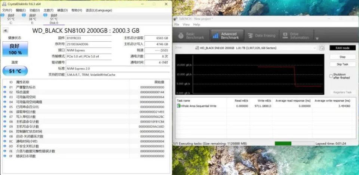Click the Whole Area Sequential Write task icon
This screenshot has width=359, height=175.
pyautogui.click(x=179, y=106)
